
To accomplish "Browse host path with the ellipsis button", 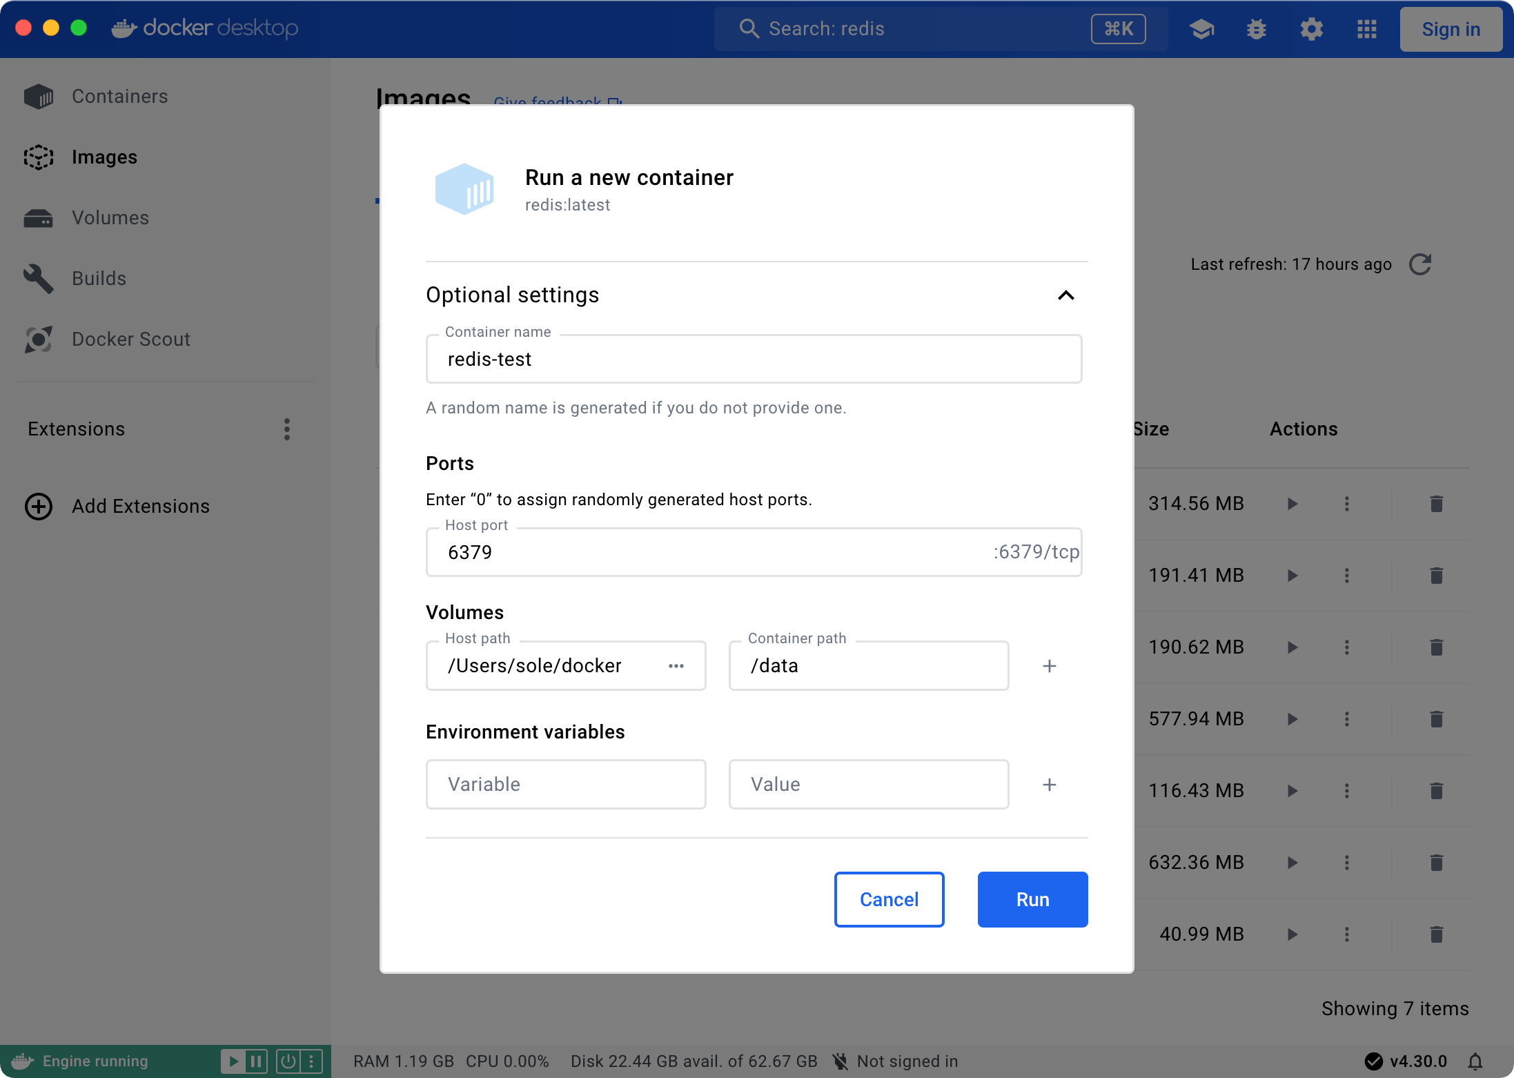I will pyautogui.click(x=676, y=666).
